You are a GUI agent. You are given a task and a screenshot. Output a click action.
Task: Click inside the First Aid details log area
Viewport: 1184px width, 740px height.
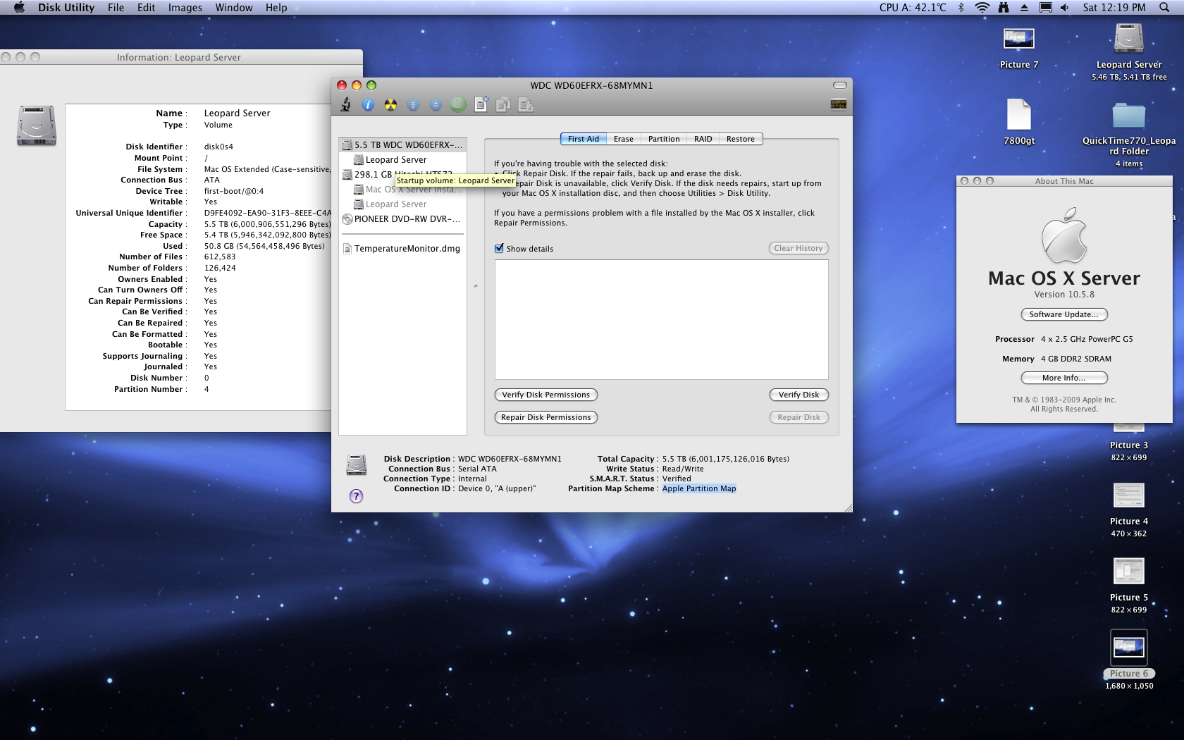click(x=662, y=319)
